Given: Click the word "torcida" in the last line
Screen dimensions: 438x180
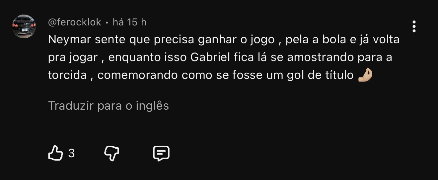Looking at the screenshot, I should pos(67,75).
